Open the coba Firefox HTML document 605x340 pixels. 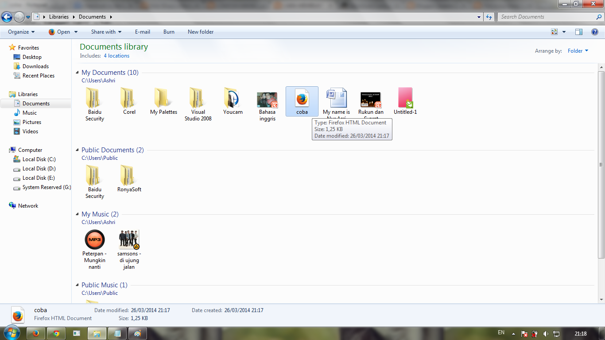coord(302,98)
